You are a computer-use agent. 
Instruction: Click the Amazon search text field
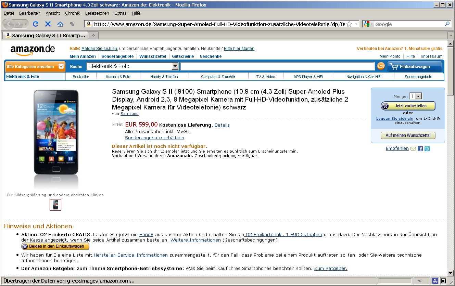pyautogui.click(x=278, y=66)
